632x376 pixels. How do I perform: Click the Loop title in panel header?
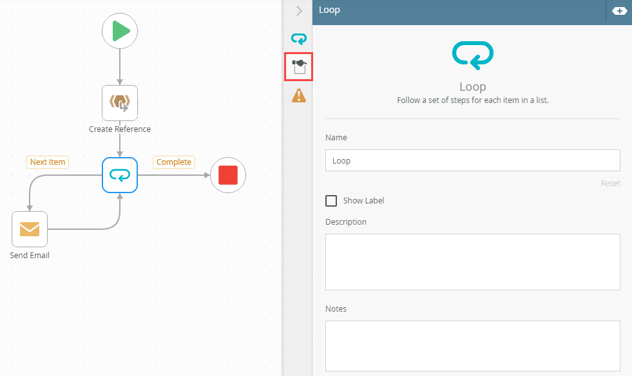point(329,10)
